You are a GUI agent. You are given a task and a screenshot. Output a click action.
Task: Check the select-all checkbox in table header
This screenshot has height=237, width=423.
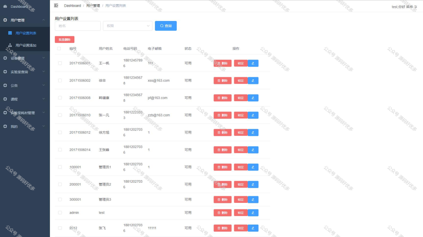[x=59, y=48]
